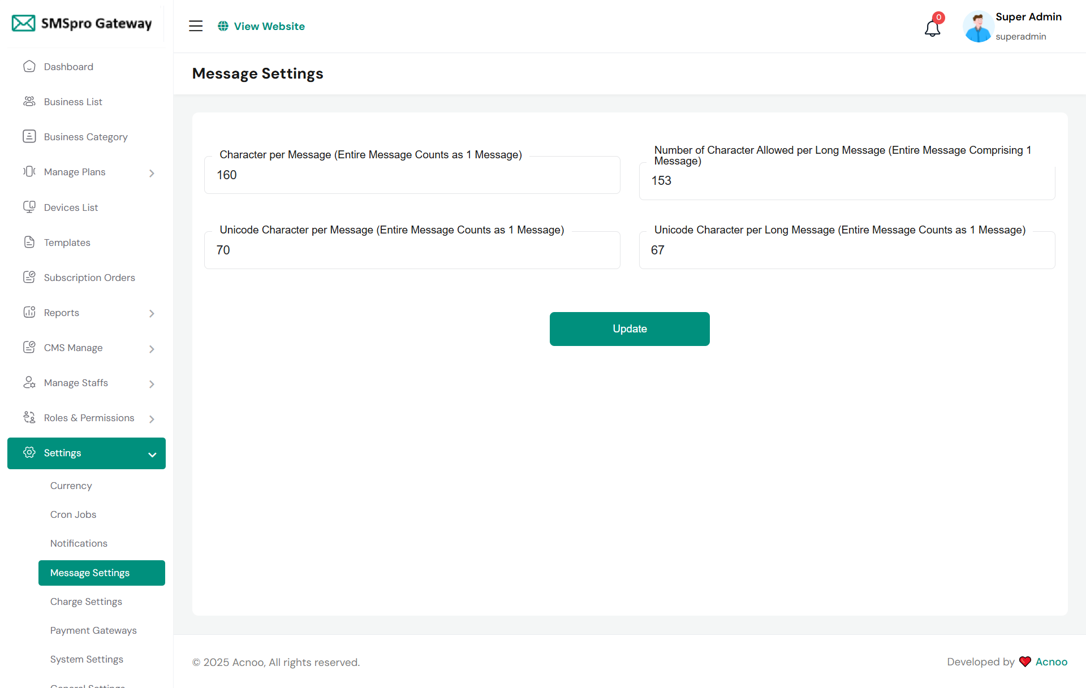Open Payment Gateways submenu item
This screenshot has width=1086, height=688.
tap(93, 630)
